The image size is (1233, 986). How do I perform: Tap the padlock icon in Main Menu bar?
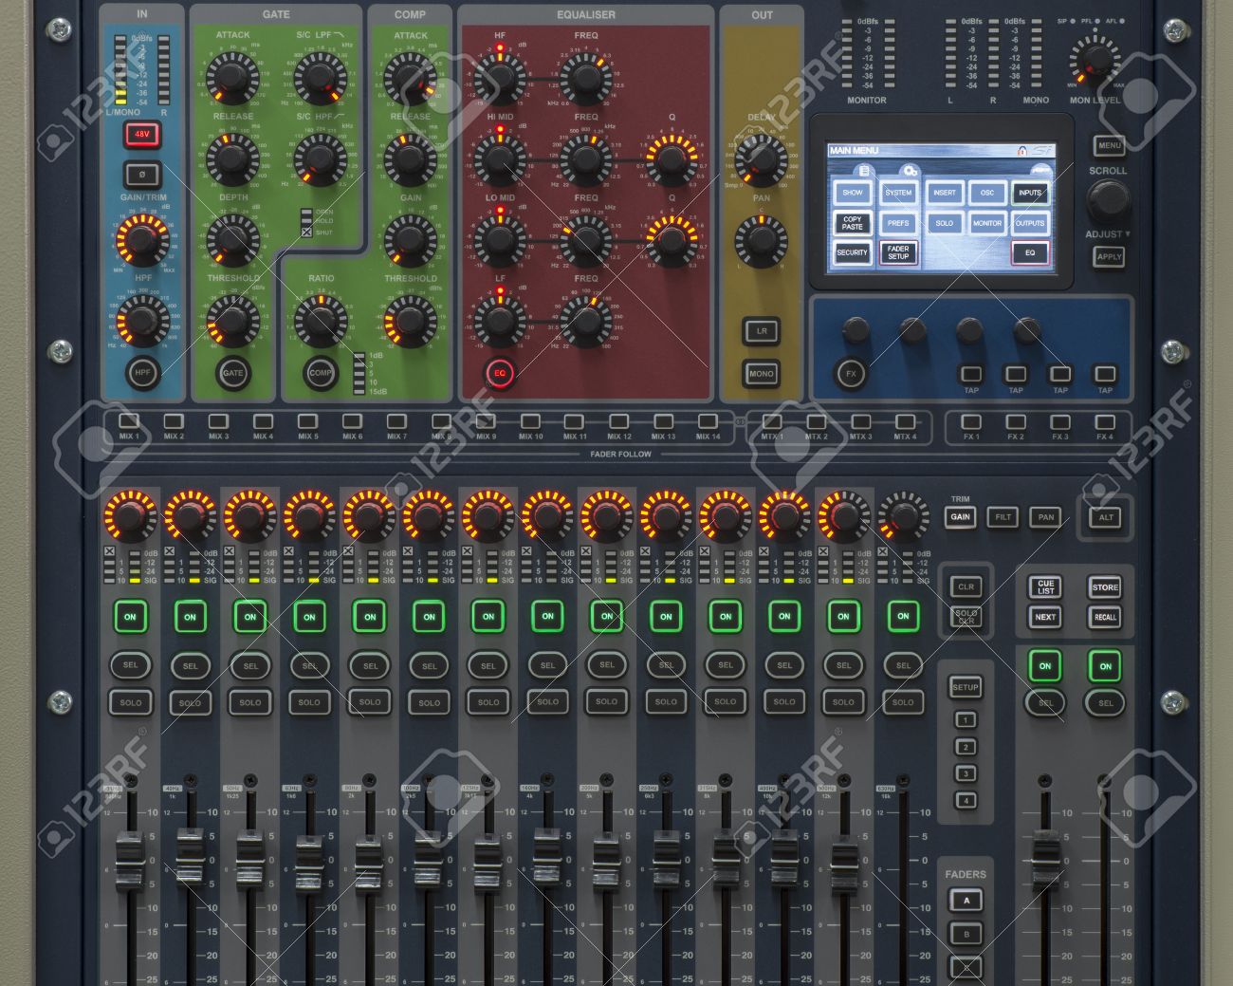[1021, 150]
